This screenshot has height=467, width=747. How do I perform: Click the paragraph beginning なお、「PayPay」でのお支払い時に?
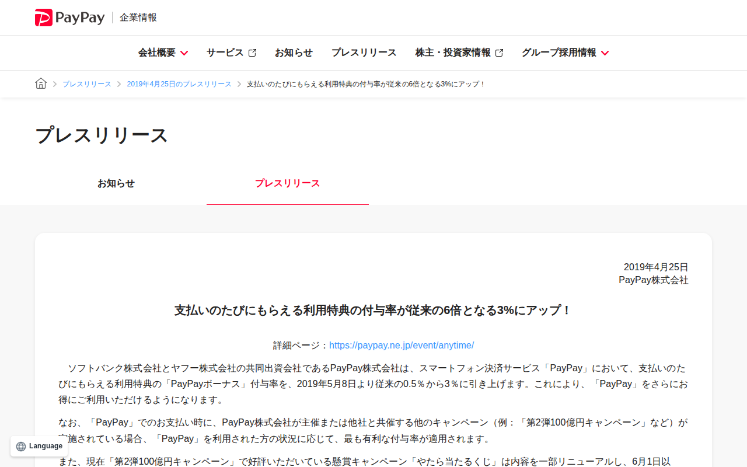click(x=373, y=430)
